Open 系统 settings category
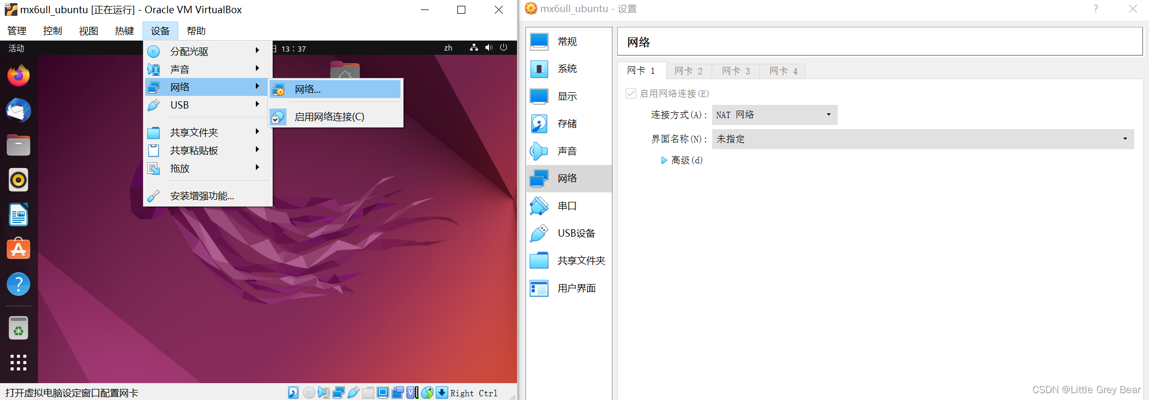 [x=569, y=69]
